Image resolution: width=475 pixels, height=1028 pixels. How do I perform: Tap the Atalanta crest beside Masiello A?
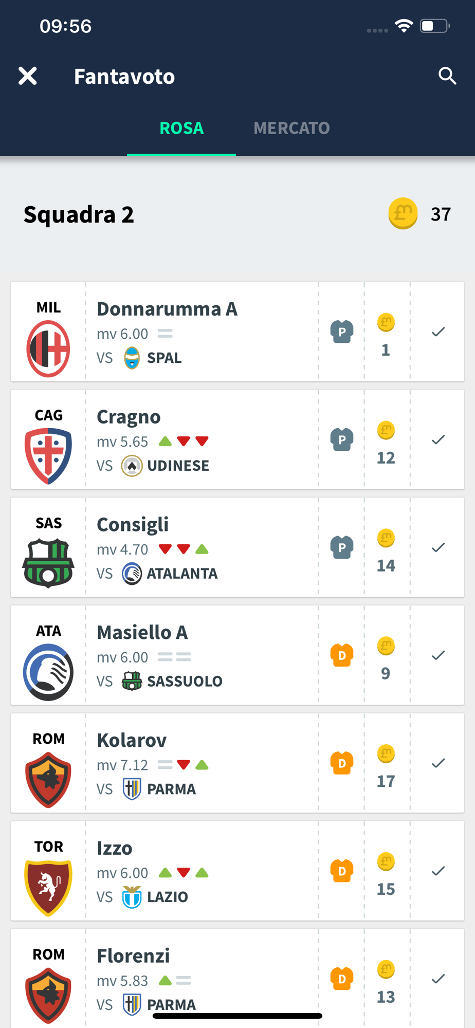(48, 672)
